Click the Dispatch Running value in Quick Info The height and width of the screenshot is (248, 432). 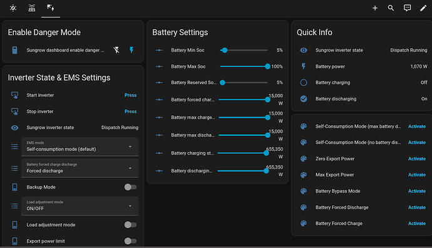click(409, 50)
